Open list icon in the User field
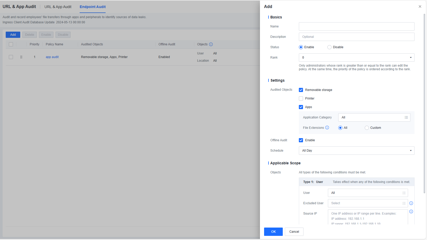The height and width of the screenshot is (240, 427). pyautogui.click(x=404, y=193)
